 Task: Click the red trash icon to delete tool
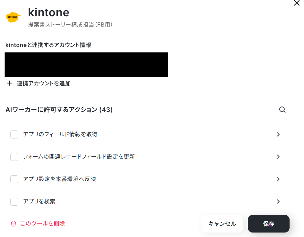[x=13, y=224]
